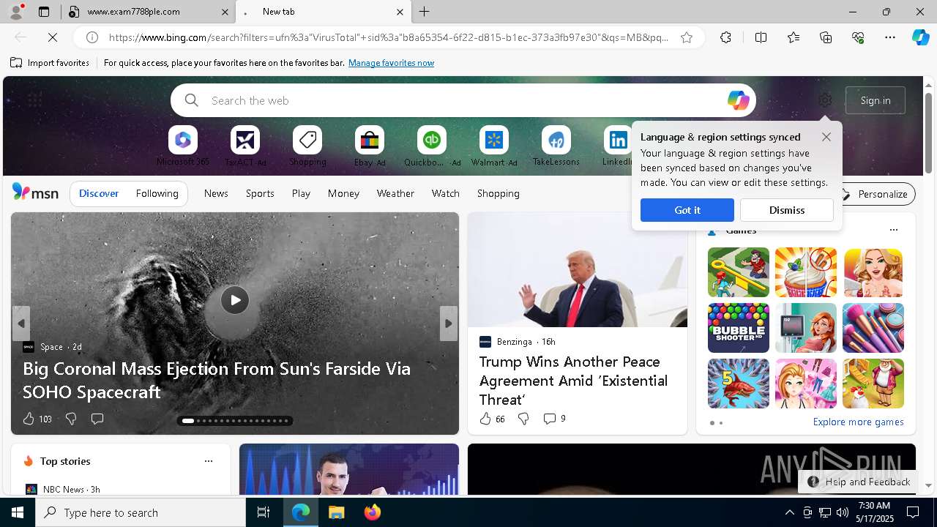Click Got it in sync popup
This screenshot has width=937, height=527.
tap(687, 210)
